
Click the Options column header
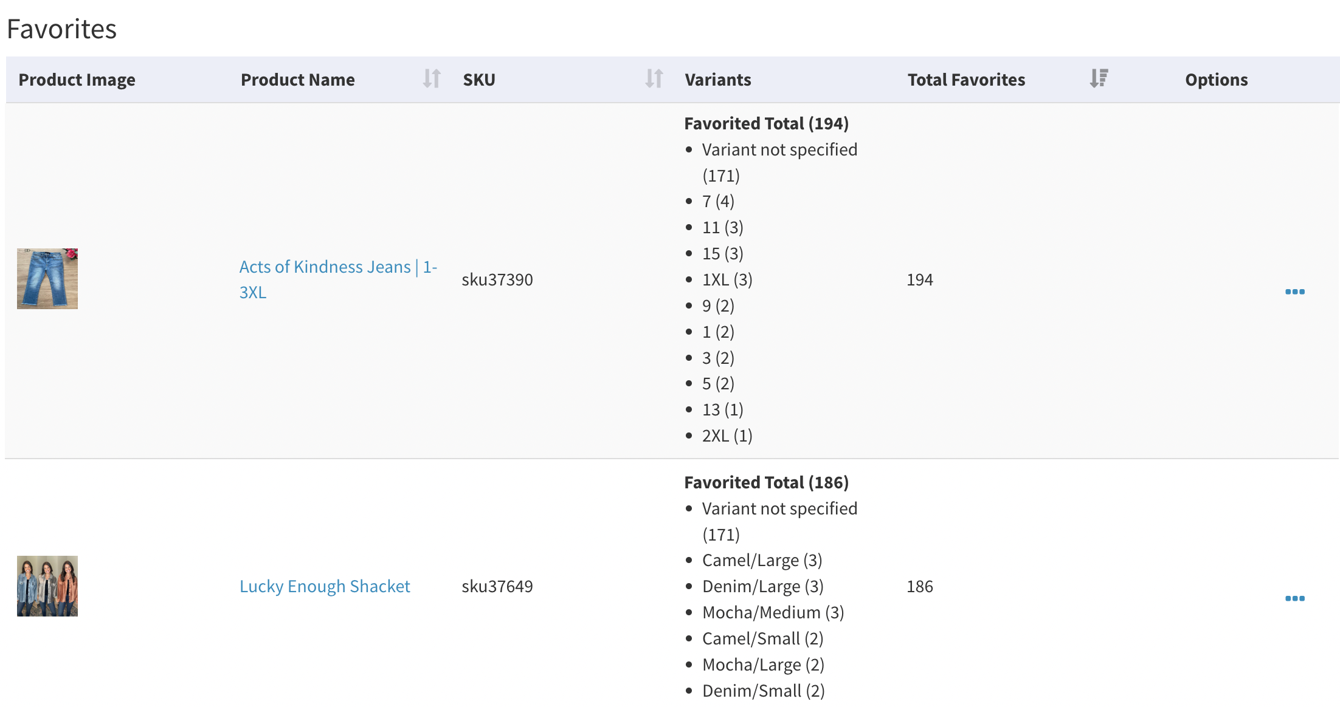click(1216, 80)
